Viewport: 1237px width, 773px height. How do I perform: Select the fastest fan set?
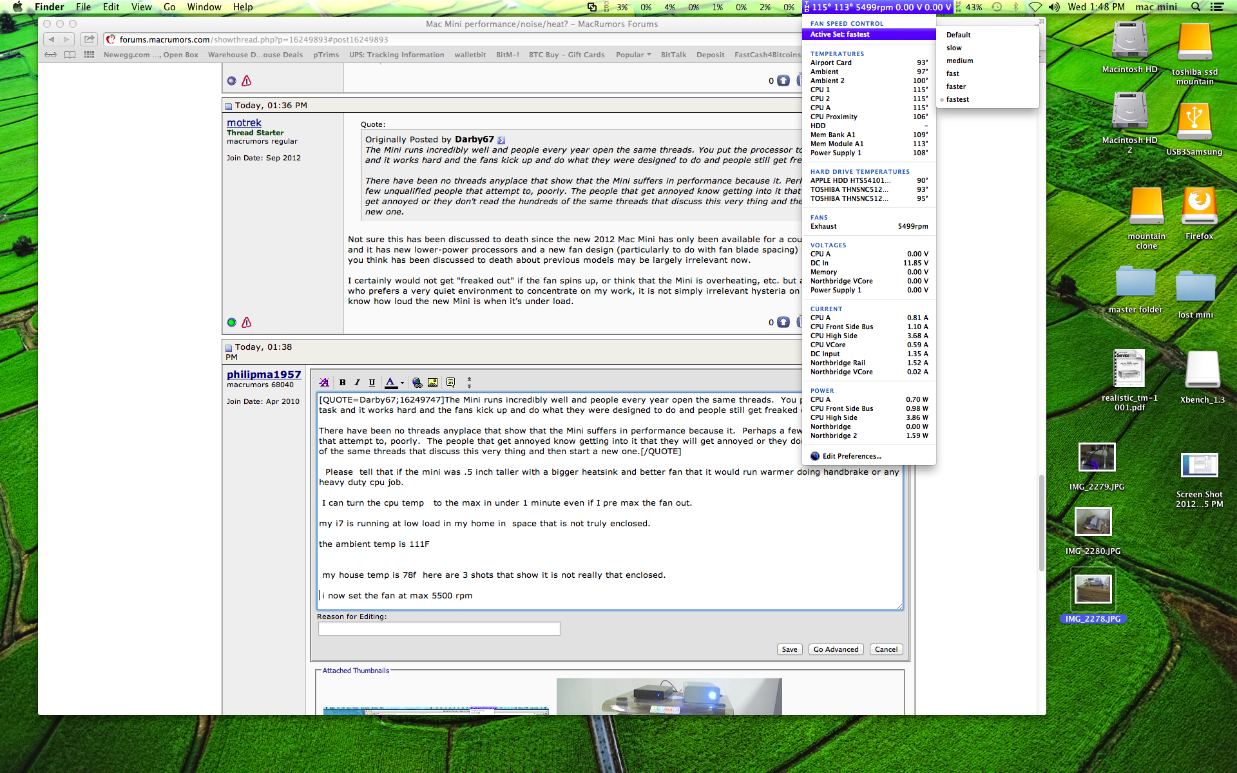point(987,99)
